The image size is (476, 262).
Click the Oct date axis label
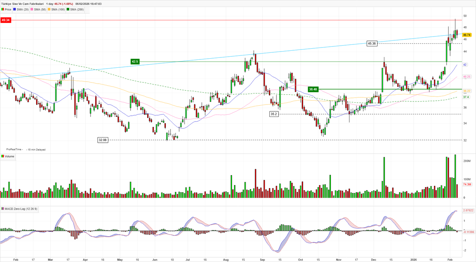[299, 259]
